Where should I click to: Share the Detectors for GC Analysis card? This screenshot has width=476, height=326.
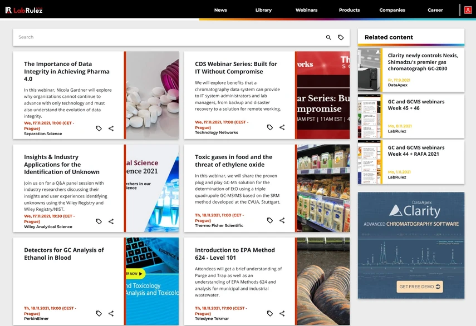pos(111,313)
